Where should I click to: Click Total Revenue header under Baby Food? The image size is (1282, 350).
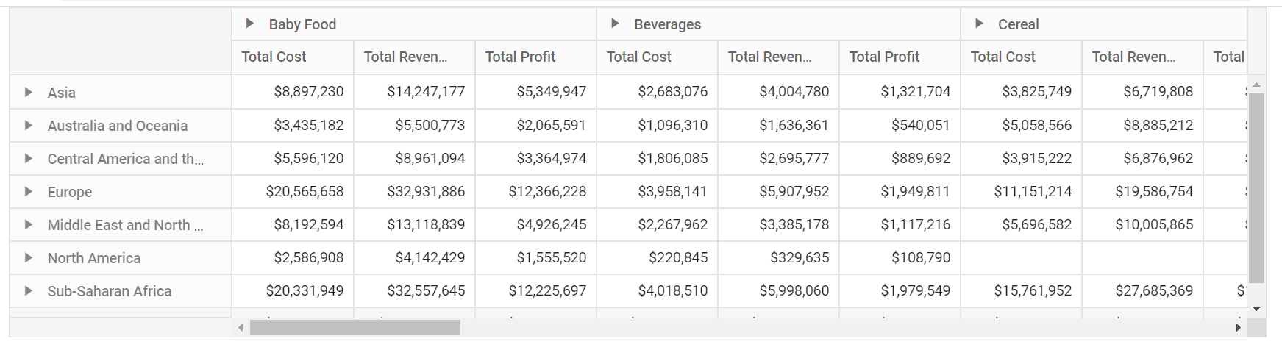click(414, 57)
